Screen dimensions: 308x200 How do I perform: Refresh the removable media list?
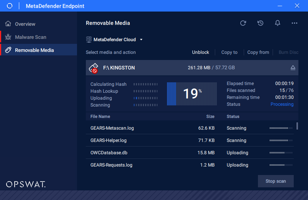pos(243,23)
